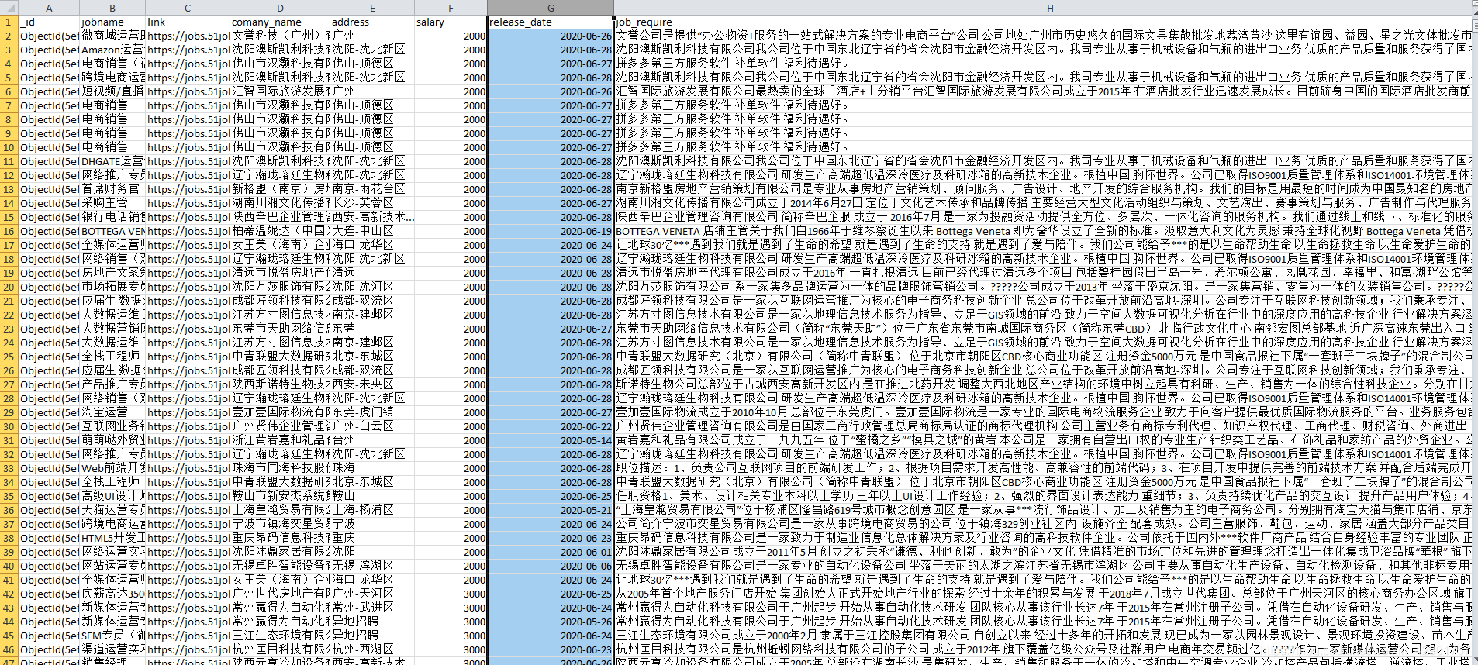
Task: Click the salary header cell
Action: point(451,22)
